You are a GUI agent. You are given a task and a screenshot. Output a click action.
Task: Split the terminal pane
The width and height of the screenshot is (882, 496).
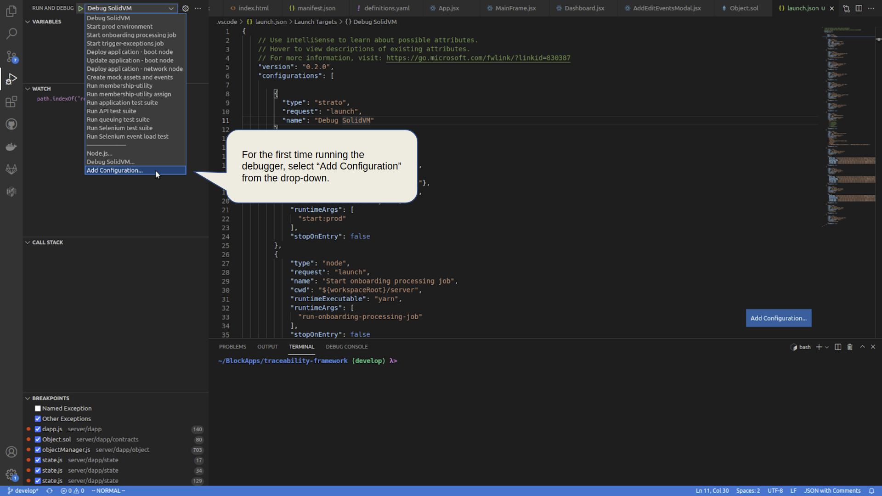pyautogui.click(x=838, y=347)
